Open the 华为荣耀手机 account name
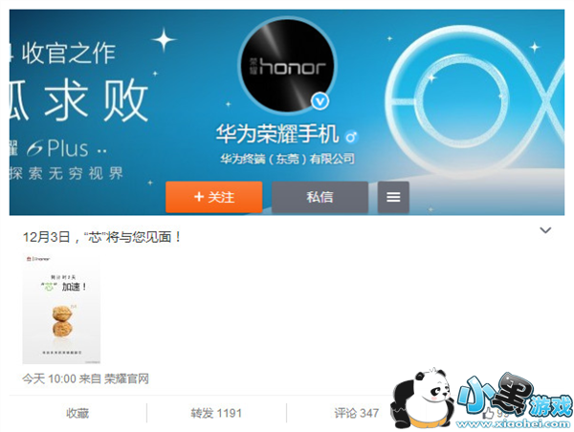The image size is (574, 432). (277, 134)
